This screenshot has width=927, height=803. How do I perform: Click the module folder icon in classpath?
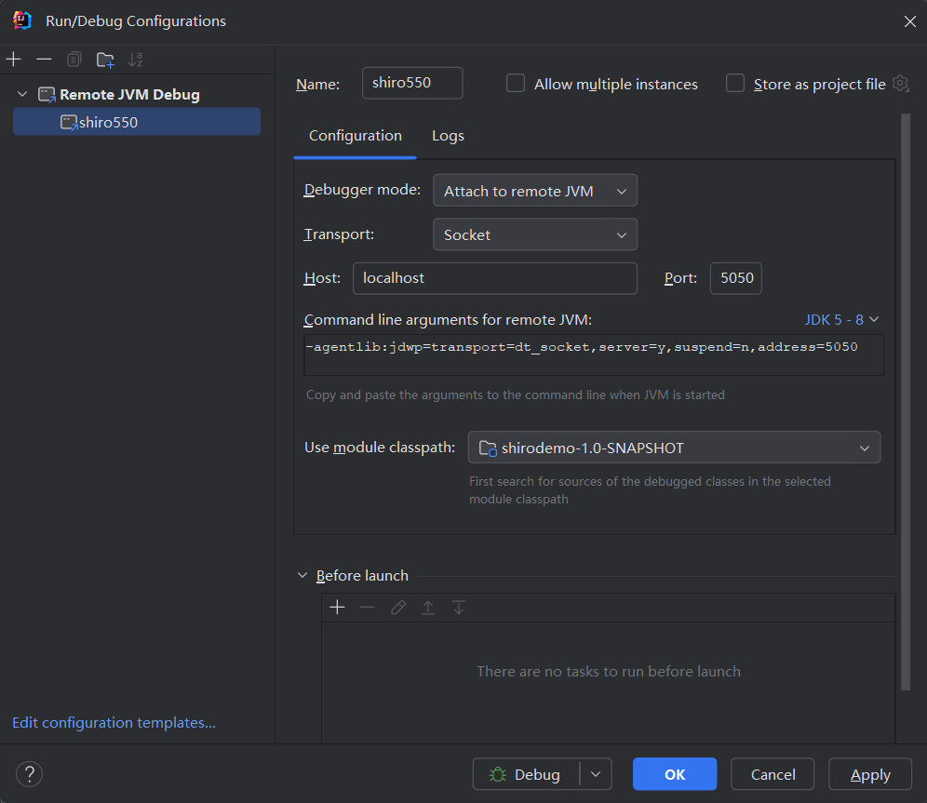click(488, 448)
